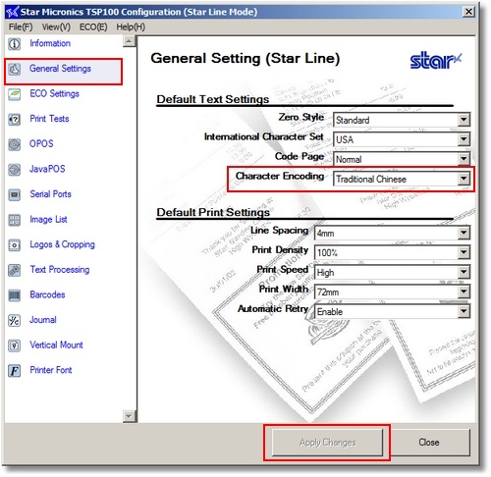Click sidebar scroll down arrow
The height and width of the screenshot is (477, 491).
pos(129,416)
